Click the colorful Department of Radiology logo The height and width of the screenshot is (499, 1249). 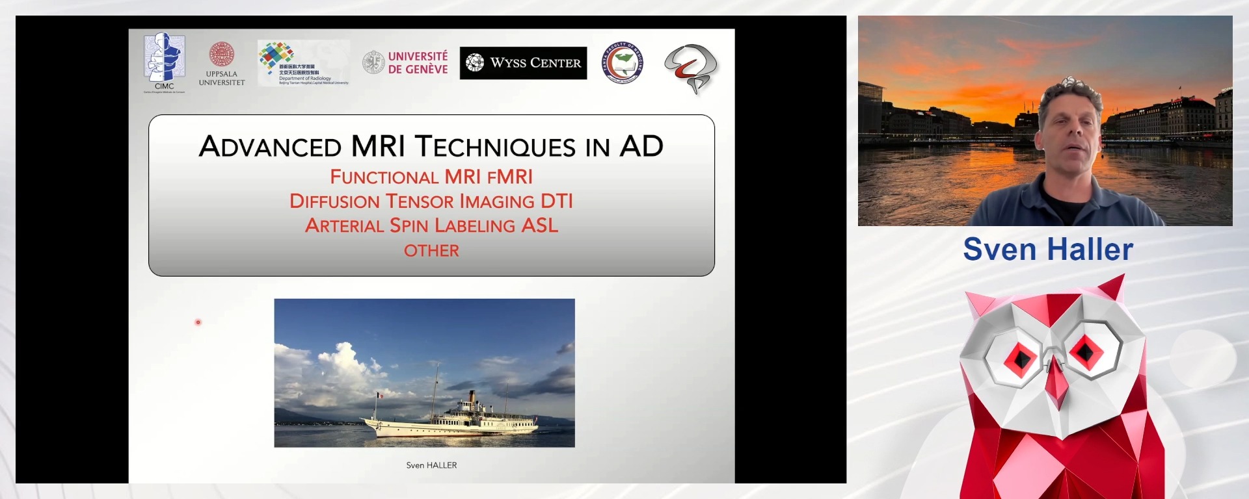tap(304, 63)
